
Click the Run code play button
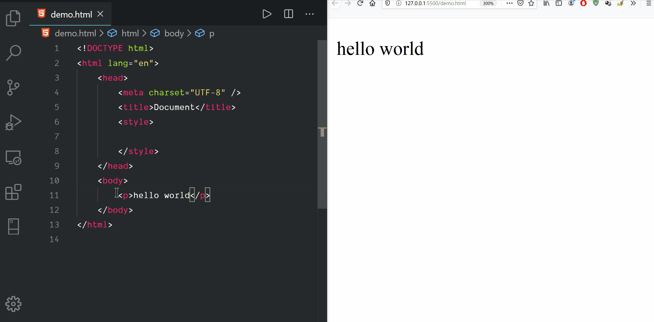(267, 14)
